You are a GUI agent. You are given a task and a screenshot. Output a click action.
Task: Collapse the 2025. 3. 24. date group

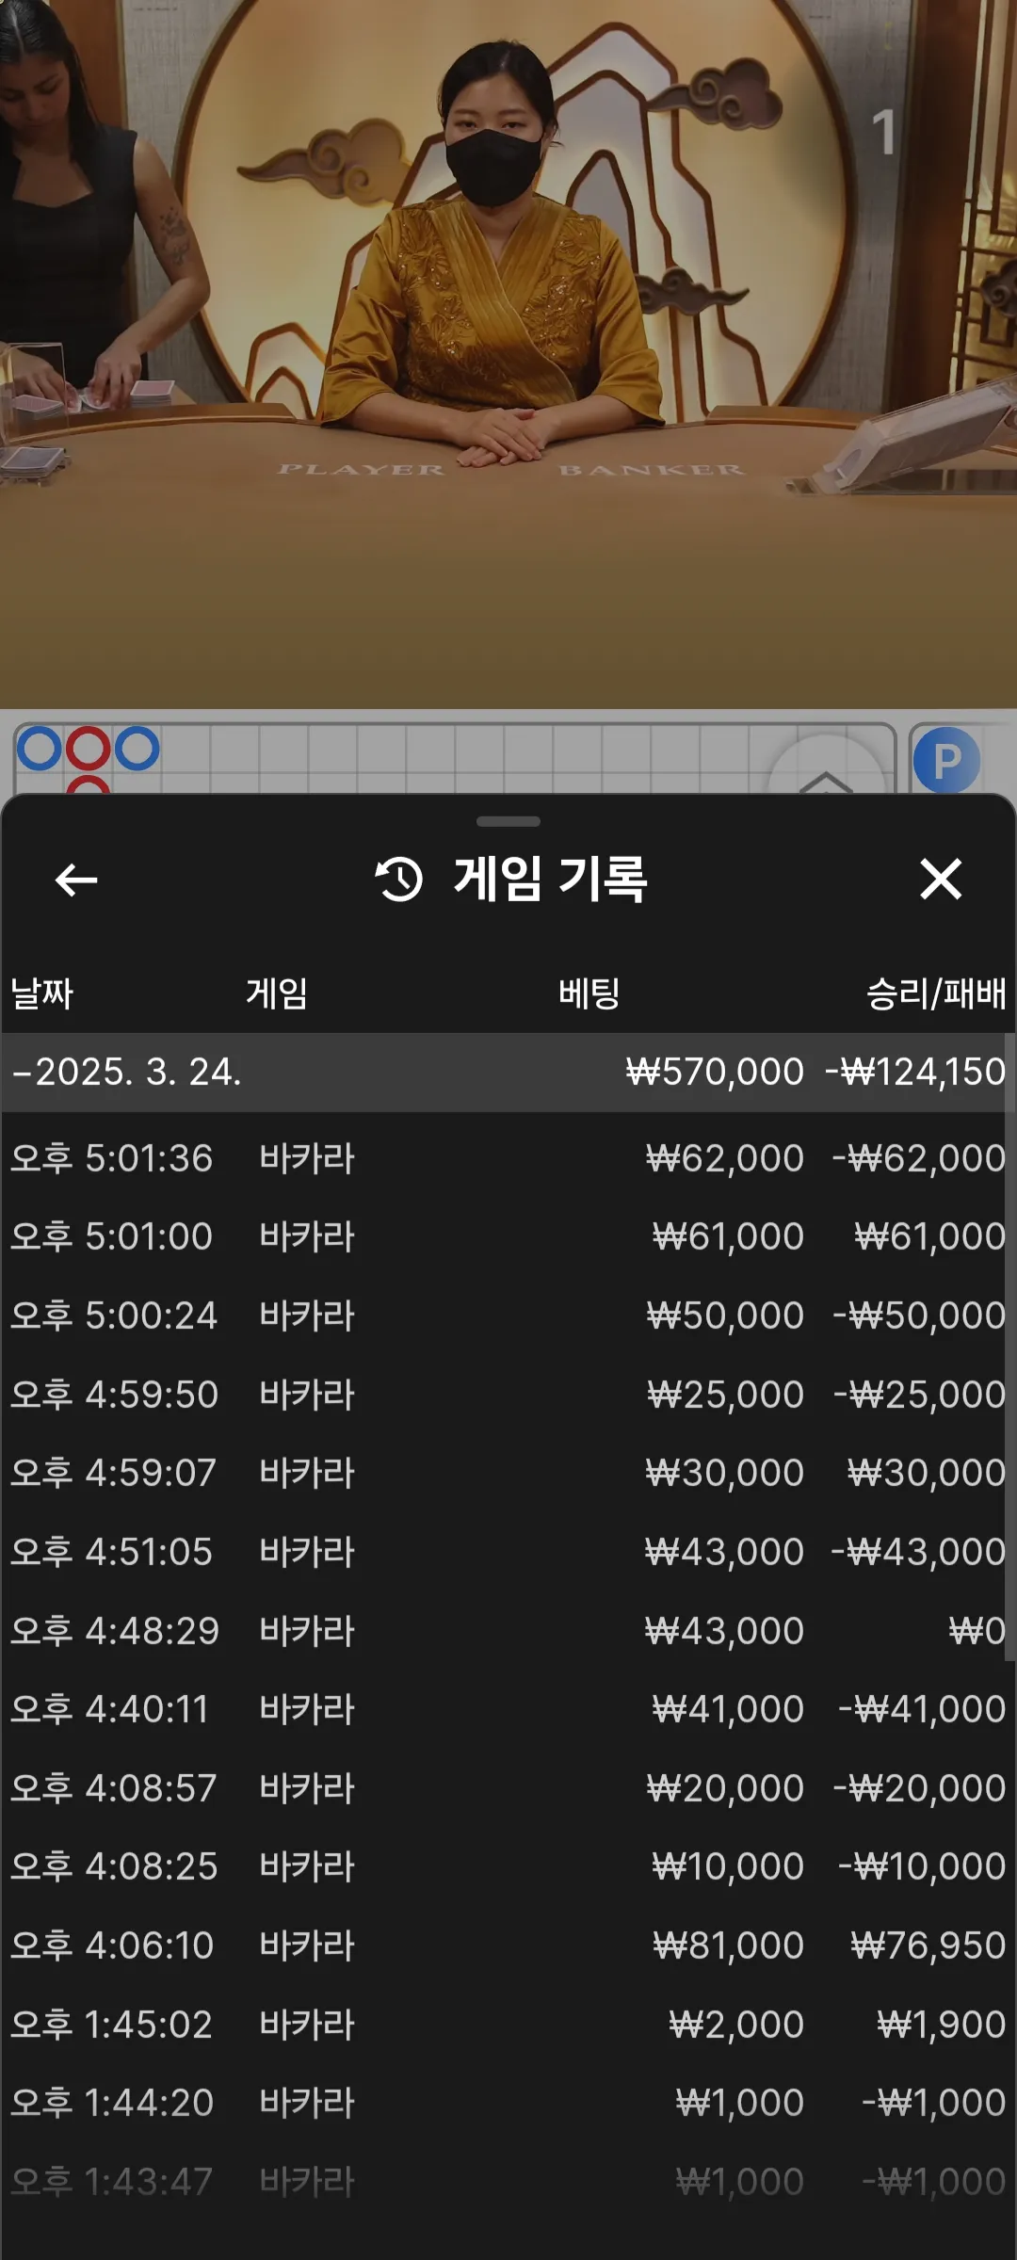pyautogui.click(x=508, y=1072)
